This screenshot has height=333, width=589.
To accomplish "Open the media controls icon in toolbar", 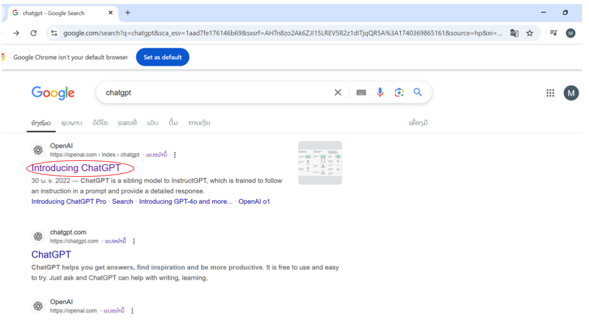I will click(x=553, y=33).
